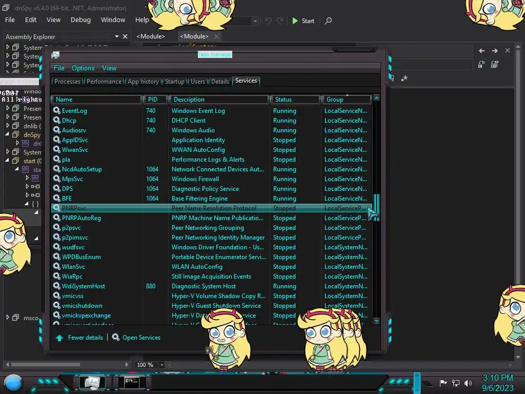Click the volume speaker tray icon
The image size is (525, 394).
tap(468, 383)
